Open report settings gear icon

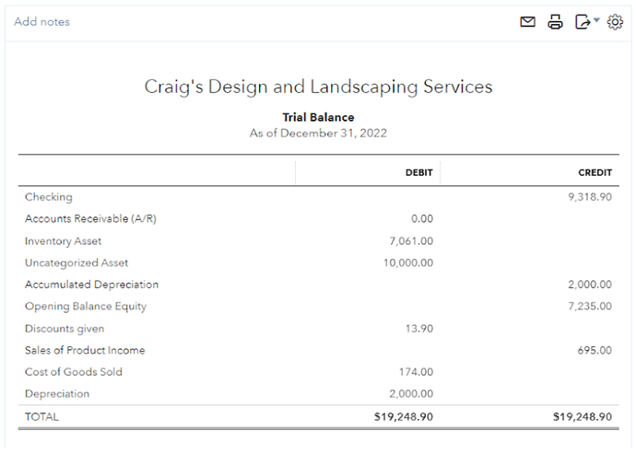pyautogui.click(x=615, y=22)
